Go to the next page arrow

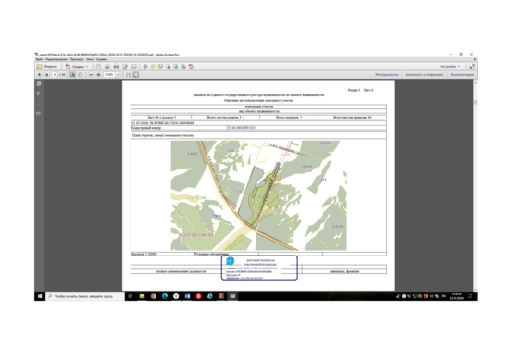click(x=47, y=75)
